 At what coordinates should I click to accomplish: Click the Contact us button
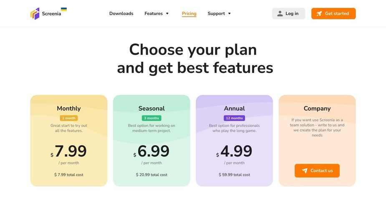tap(317, 171)
